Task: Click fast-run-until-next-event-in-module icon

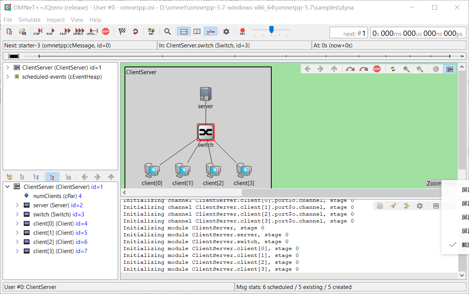Action: pos(364,69)
